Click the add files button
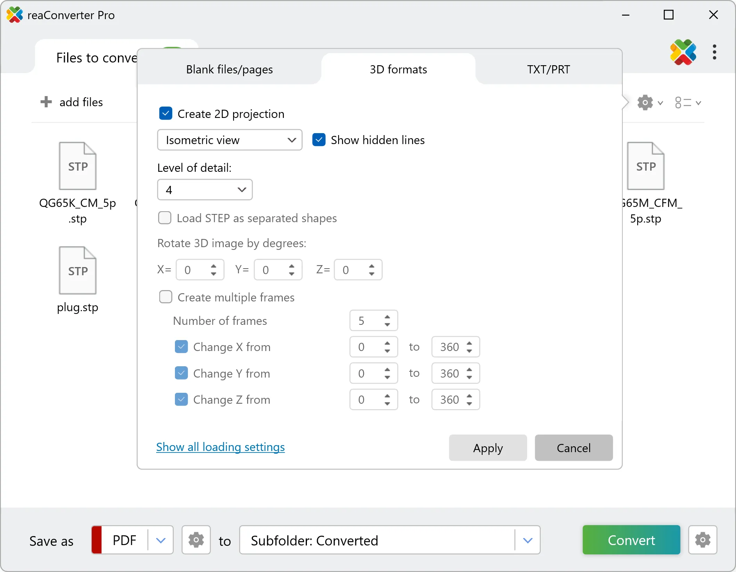 coord(72,102)
